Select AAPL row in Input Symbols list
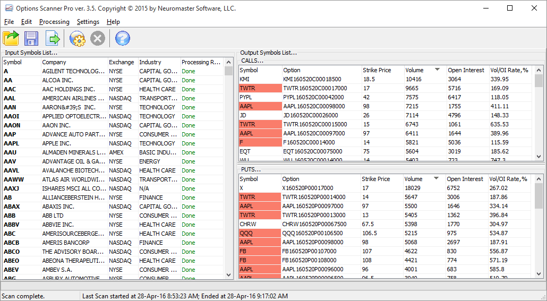Viewport: 547px width, 301px height. click(113, 143)
